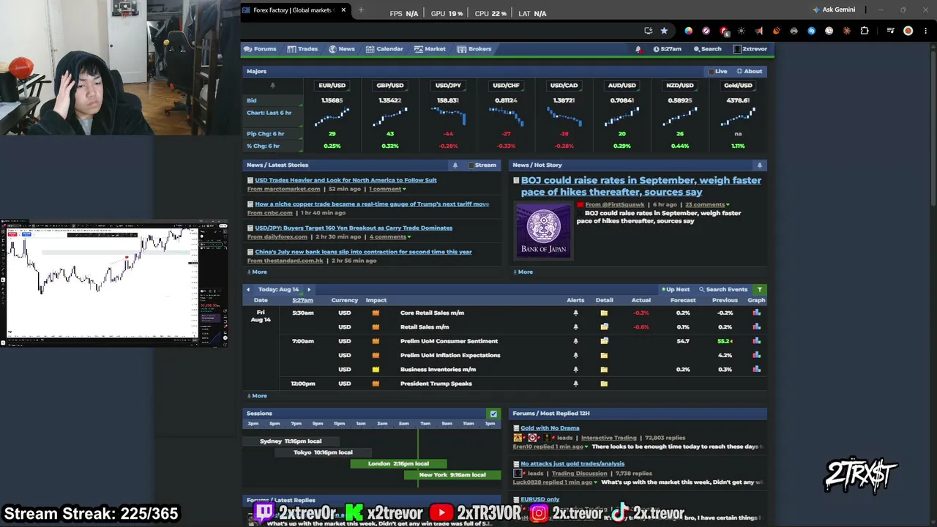
Task: Open the Trades menu
Action: (x=302, y=49)
